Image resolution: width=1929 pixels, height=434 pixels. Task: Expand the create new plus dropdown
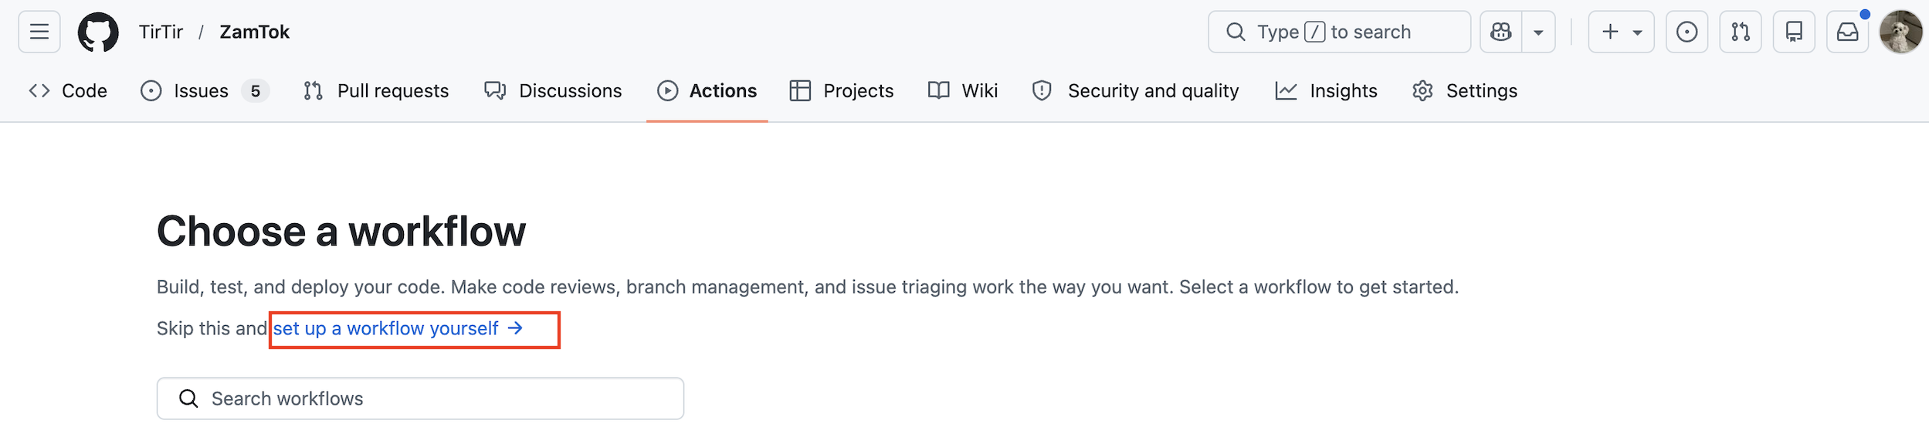(1621, 32)
